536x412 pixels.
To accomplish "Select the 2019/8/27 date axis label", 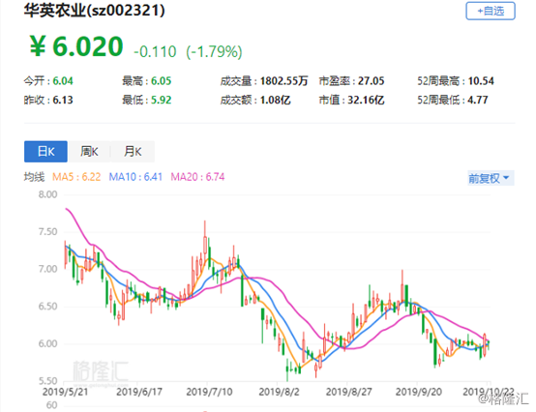I will 348,392.
